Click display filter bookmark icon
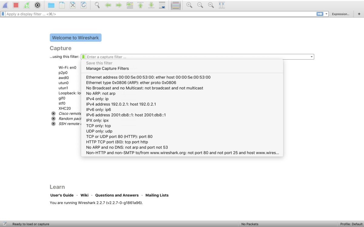The height and width of the screenshot is (227, 364). click(3, 14)
